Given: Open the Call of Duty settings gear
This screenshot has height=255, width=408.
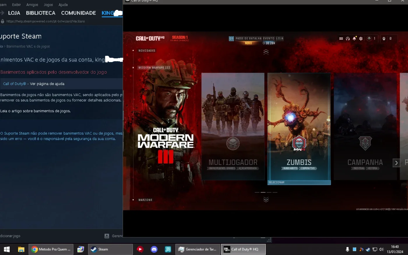Looking at the screenshot, I should pyautogui.click(x=361, y=38).
